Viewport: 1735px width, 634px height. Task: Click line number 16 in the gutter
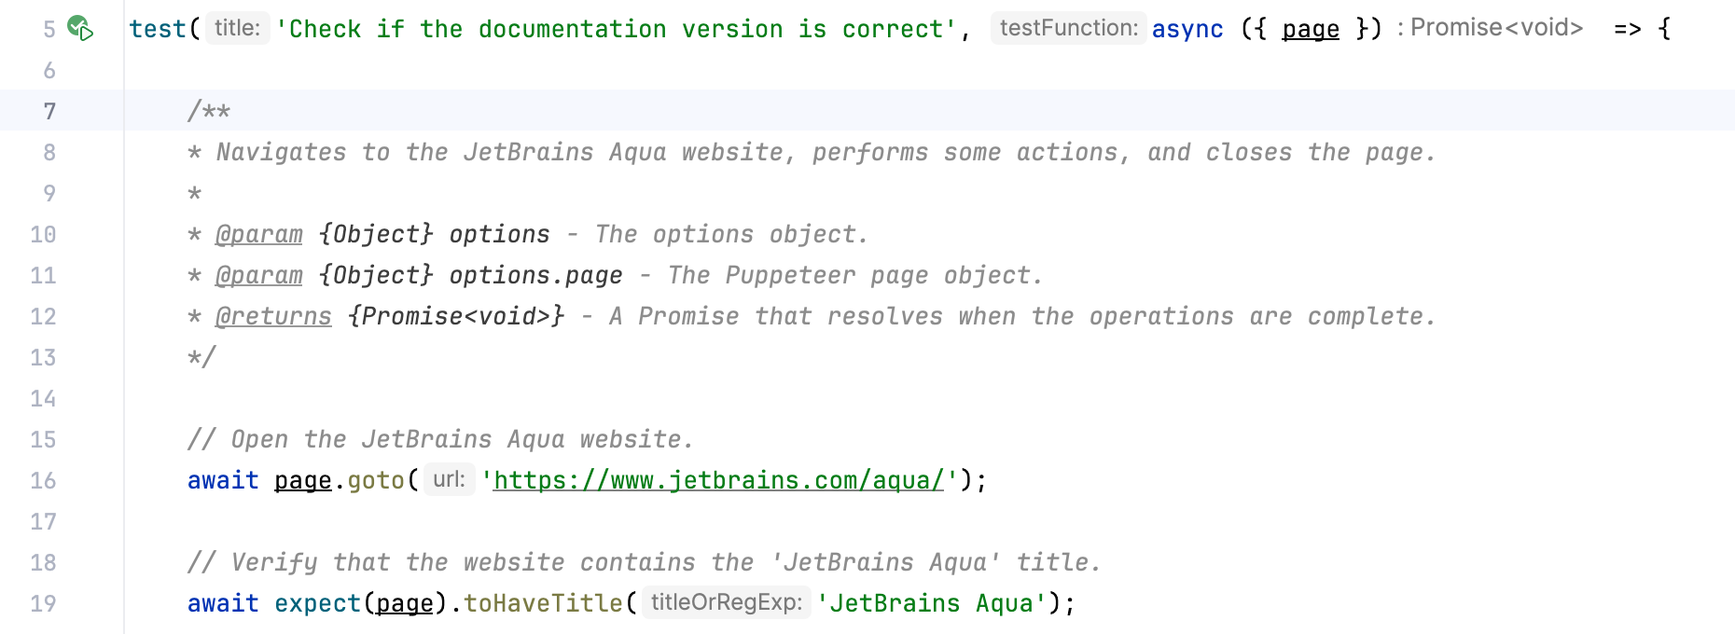pyautogui.click(x=43, y=480)
